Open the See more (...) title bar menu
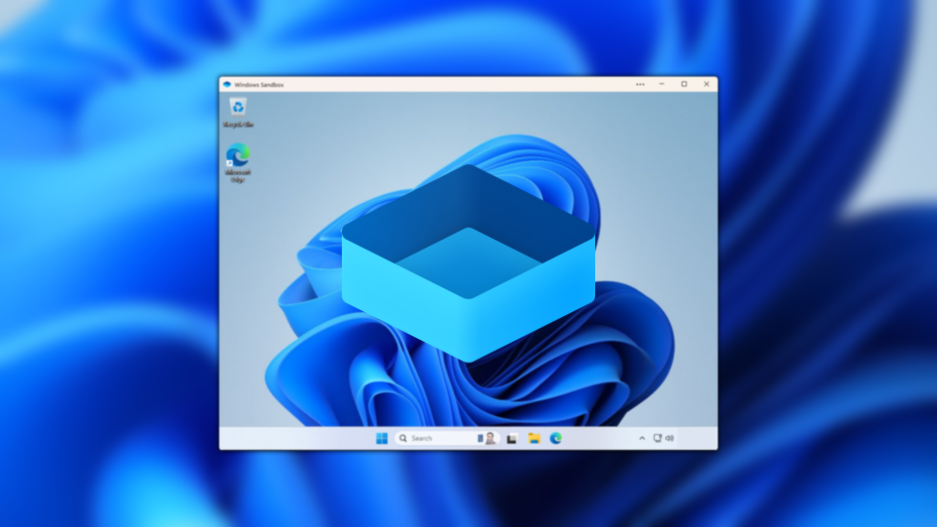 click(639, 84)
